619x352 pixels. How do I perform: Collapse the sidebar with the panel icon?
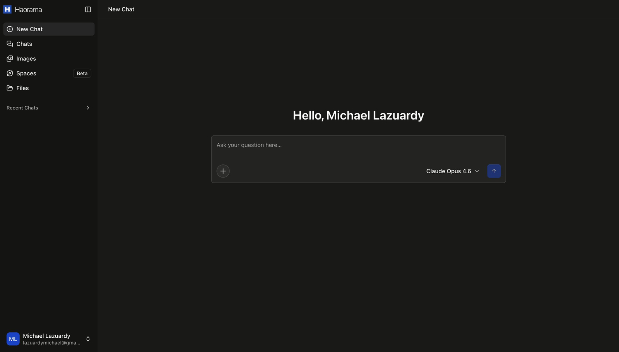[x=88, y=9]
